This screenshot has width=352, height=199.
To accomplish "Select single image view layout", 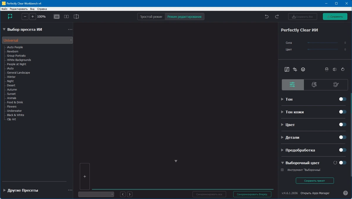I will (57, 17).
